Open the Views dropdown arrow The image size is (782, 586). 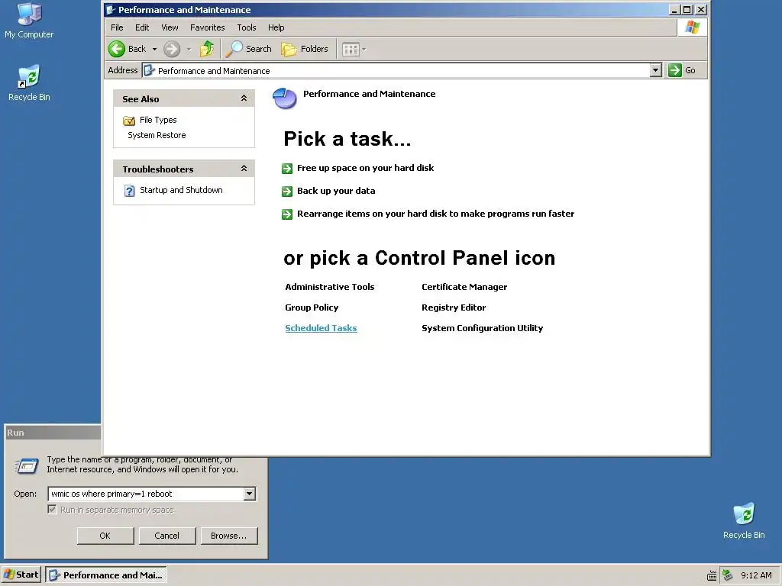point(364,50)
